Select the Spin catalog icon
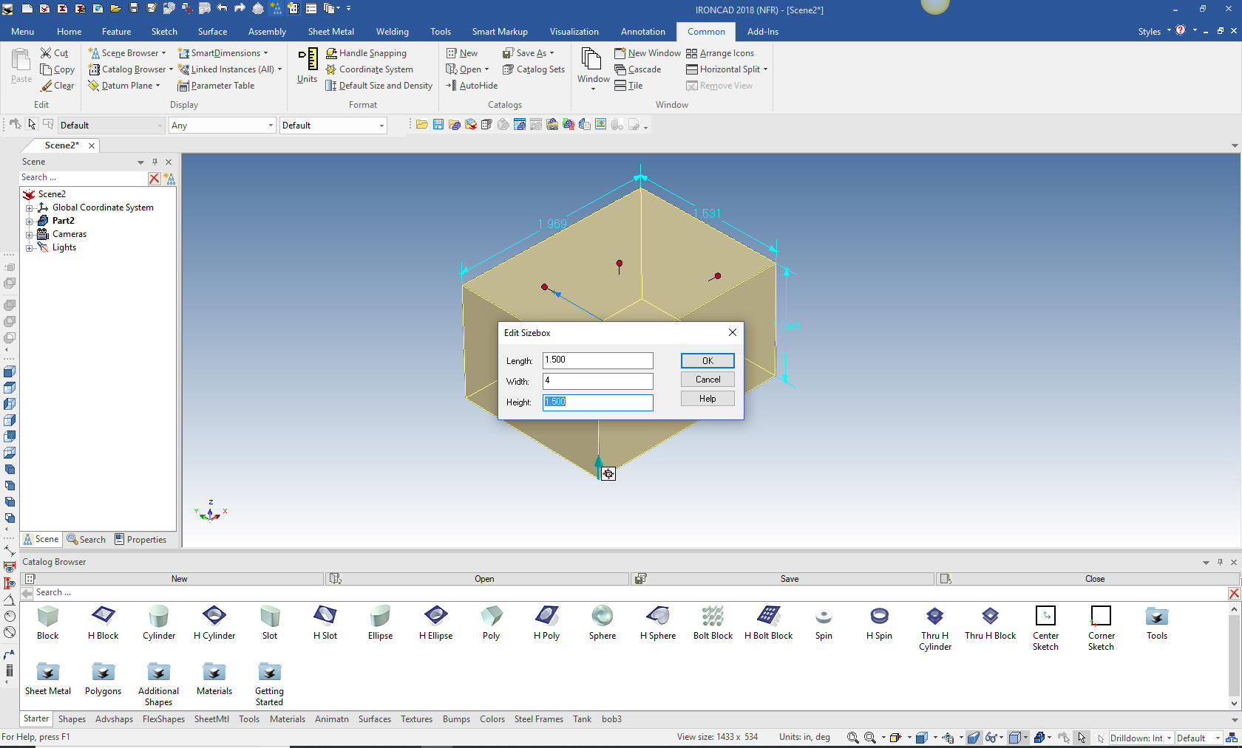1242x748 pixels. (824, 616)
